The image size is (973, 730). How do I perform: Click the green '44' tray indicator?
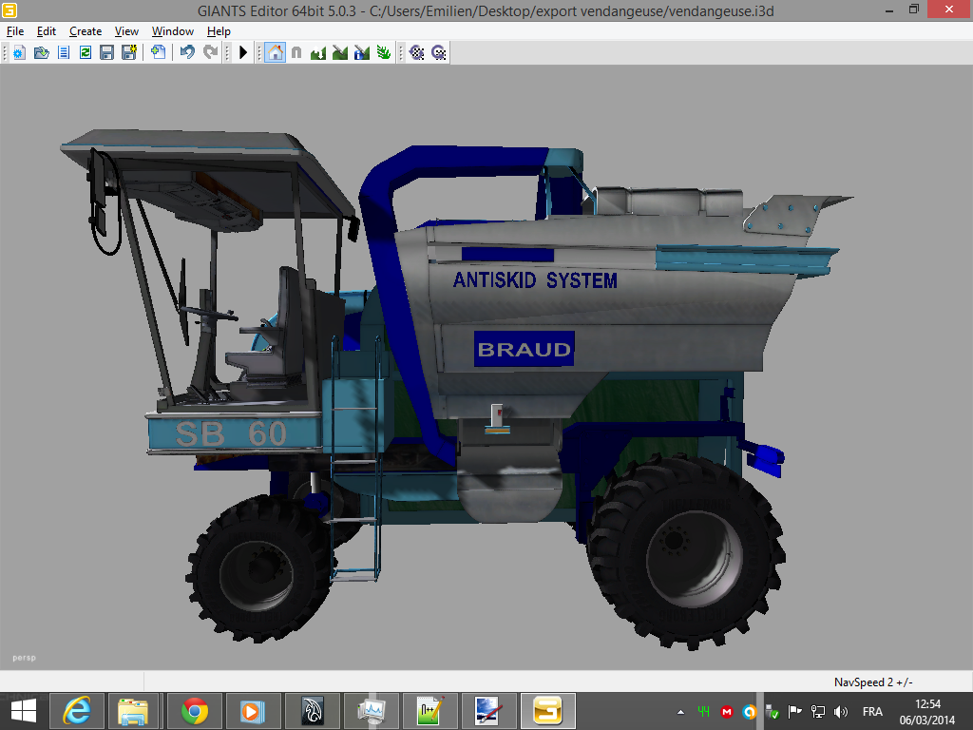(x=703, y=712)
